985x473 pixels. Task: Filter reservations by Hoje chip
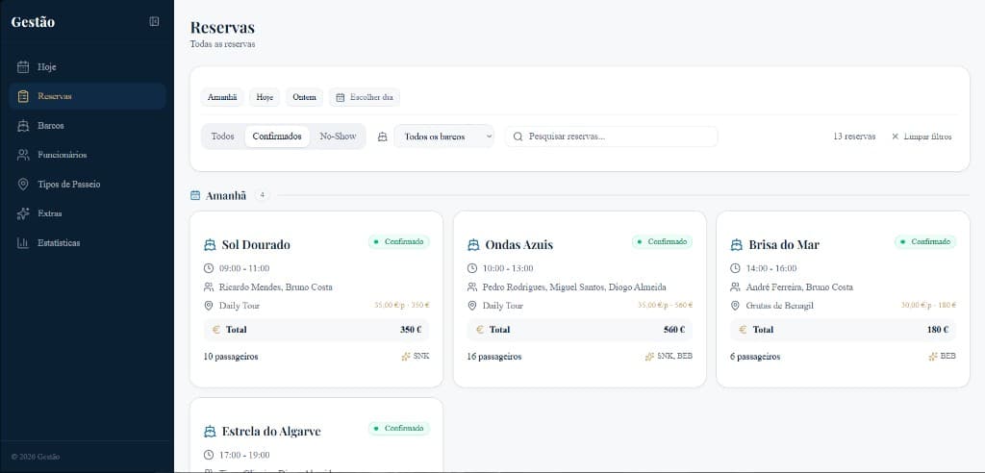pyautogui.click(x=265, y=97)
